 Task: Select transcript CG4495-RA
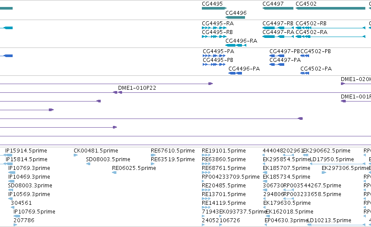pos(218,24)
